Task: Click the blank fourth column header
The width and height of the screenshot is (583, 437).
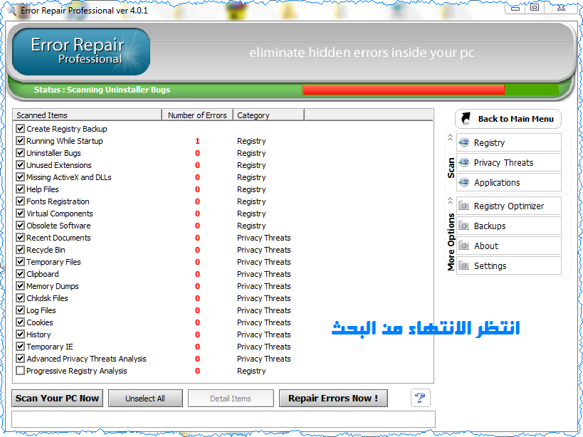Action: pos(369,115)
